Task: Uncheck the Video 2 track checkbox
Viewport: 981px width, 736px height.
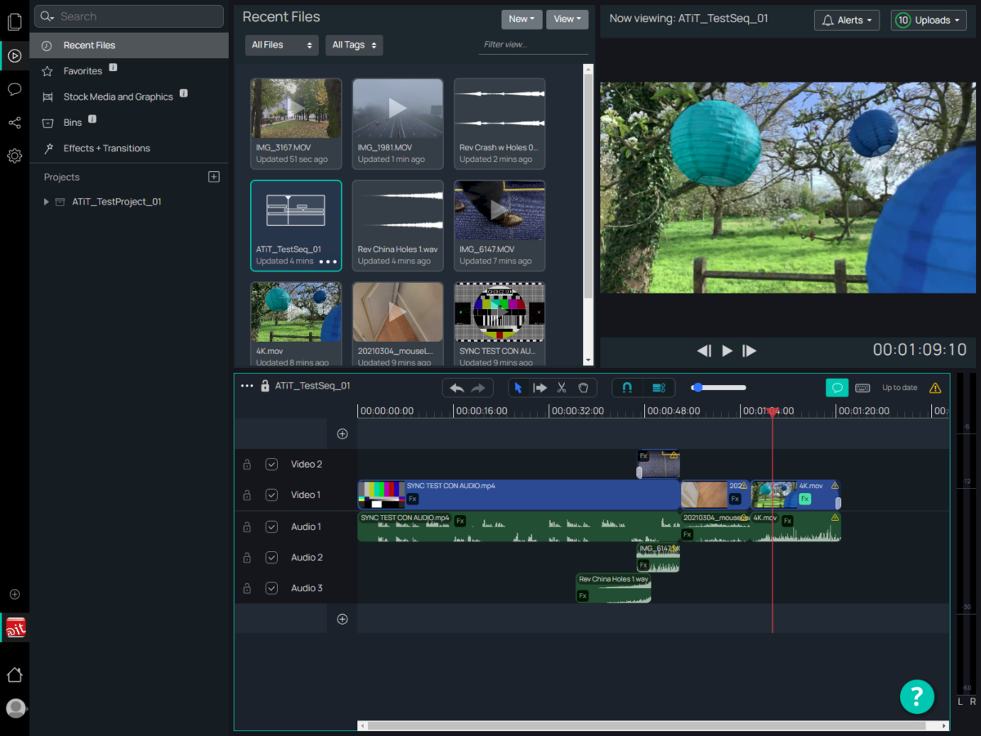Action: 271,464
